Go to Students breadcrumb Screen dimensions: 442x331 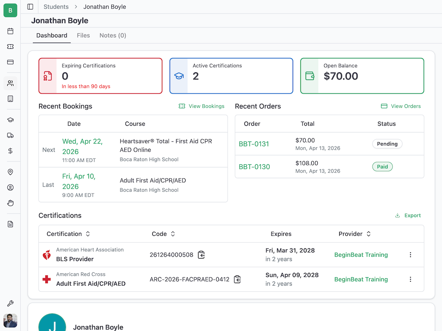[x=56, y=7]
